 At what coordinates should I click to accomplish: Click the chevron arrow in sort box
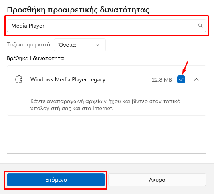point(98,45)
